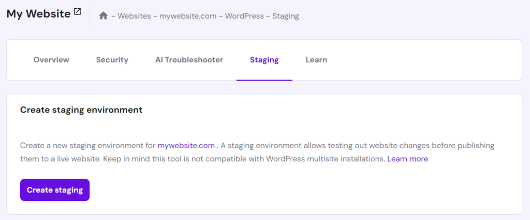Select the AI Troubleshooter tab
This screenshot has width=530, height=220.
[x=189, y=60]
